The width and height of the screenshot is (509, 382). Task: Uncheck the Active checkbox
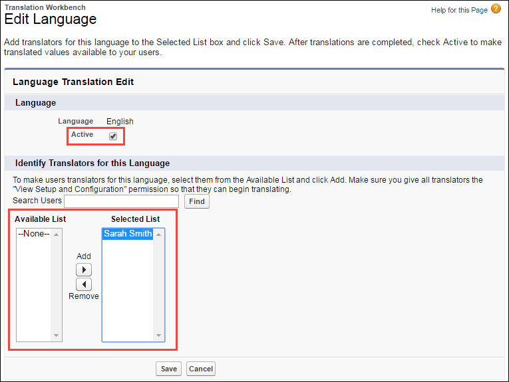(x=113, y=136)
